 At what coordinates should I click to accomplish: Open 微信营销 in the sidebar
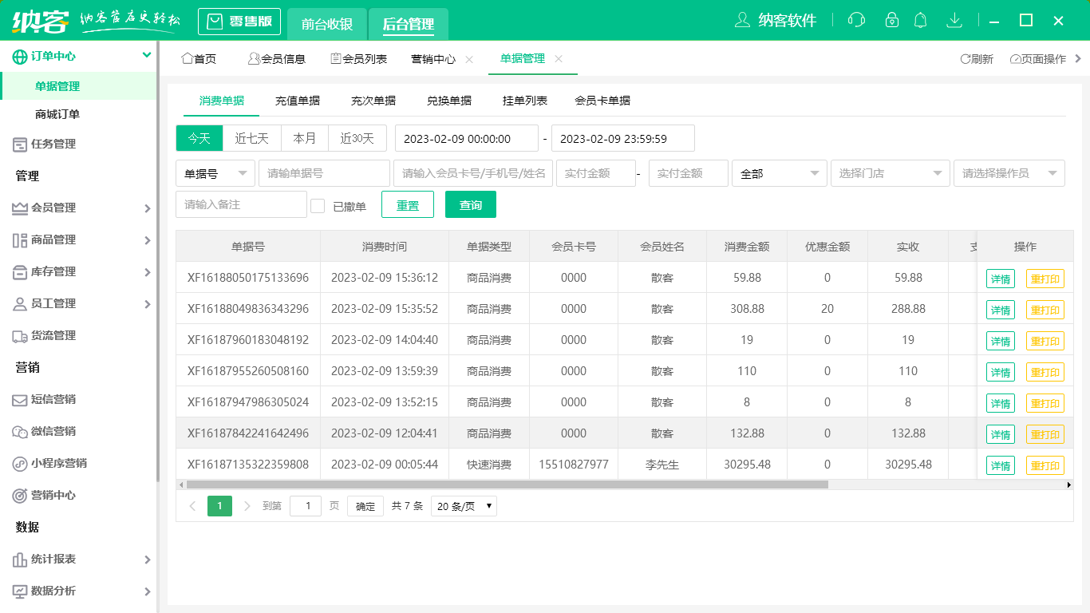point(53,431)
